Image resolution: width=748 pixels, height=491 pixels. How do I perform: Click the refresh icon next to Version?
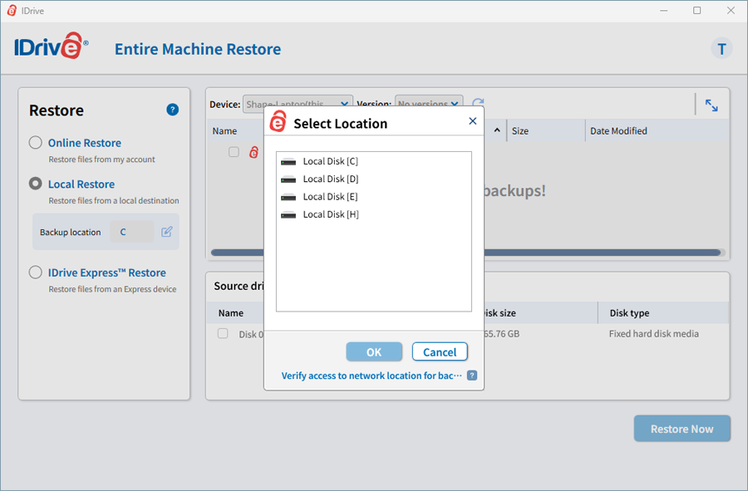478,104
